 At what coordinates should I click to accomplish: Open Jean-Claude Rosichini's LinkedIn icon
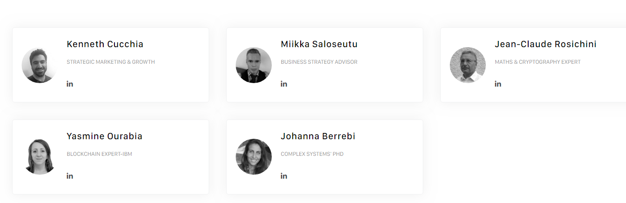coord(498,84)
